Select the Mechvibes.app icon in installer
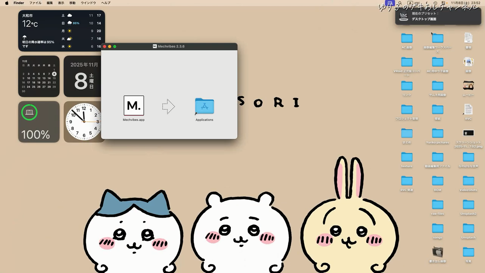This screenshot has width=485, height=273. point(134,105)
